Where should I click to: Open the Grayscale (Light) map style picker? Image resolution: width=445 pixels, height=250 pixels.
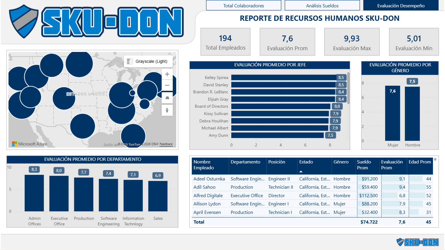[148, 61]
